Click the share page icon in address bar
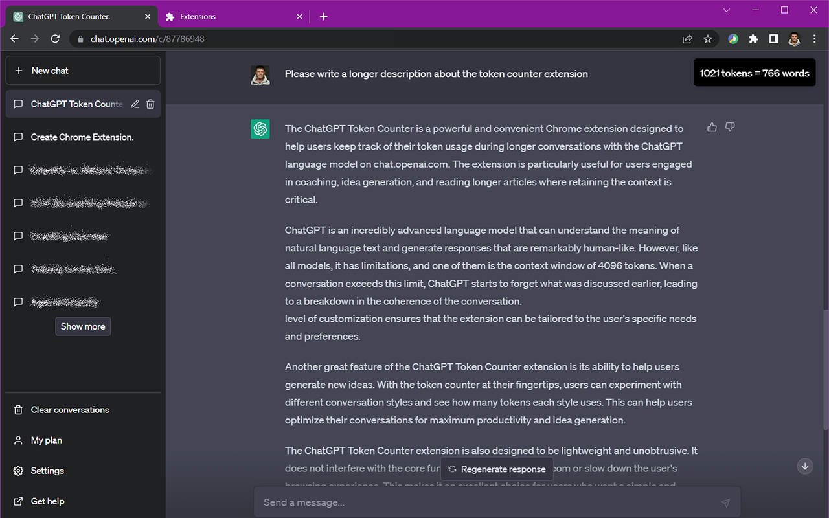 [688, 39]
